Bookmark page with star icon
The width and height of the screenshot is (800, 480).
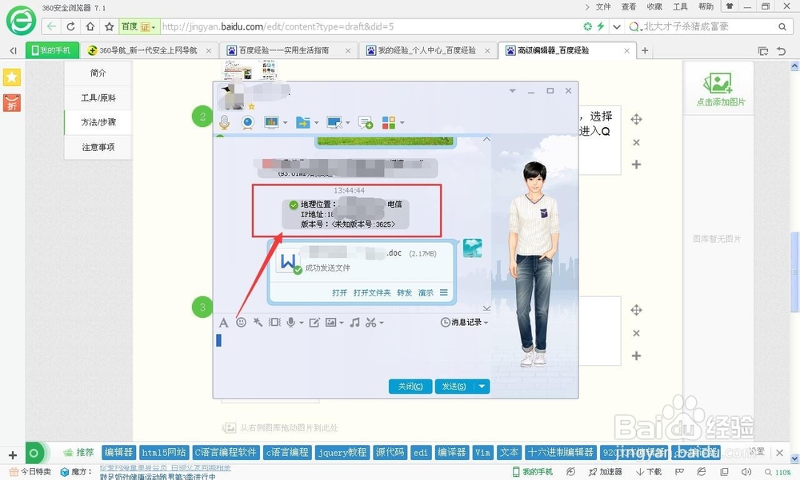click(x=109, y=26)
